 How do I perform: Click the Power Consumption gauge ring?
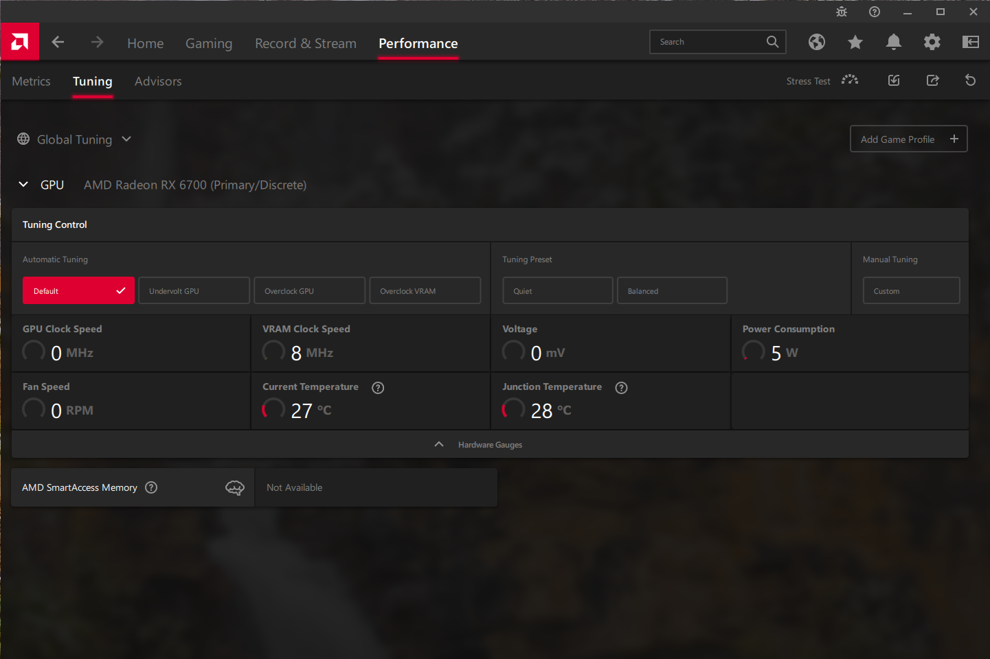754,351
